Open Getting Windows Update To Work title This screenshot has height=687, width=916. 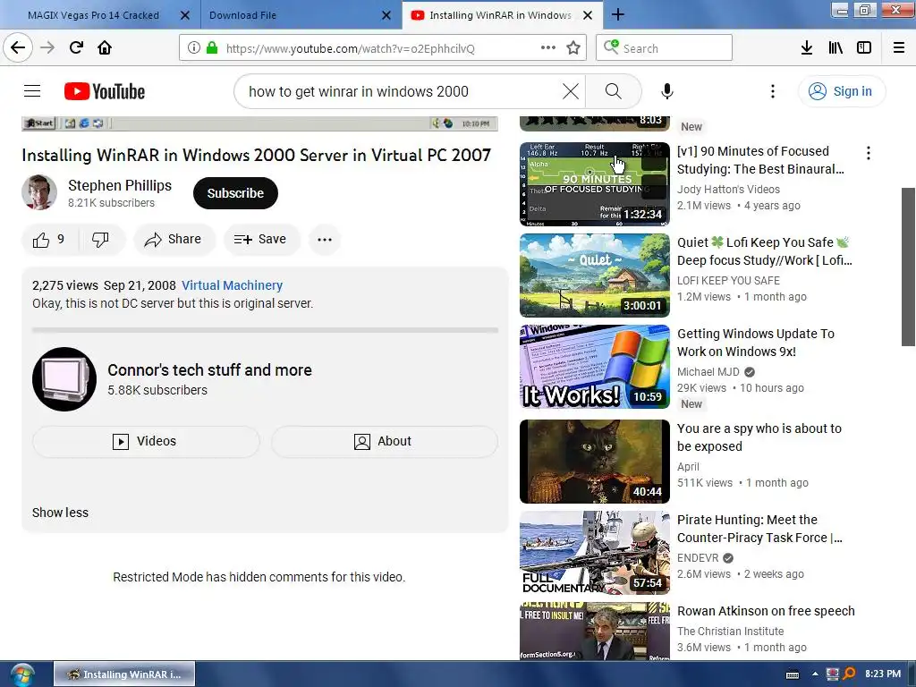coord(755,343)
